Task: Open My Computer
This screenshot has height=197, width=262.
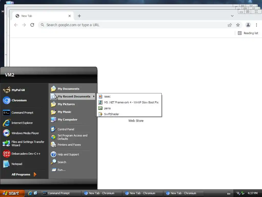Action: click(x=64, y=120)
